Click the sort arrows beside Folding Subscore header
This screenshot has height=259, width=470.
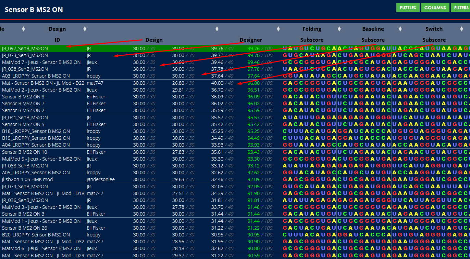[x=339, y=29]
